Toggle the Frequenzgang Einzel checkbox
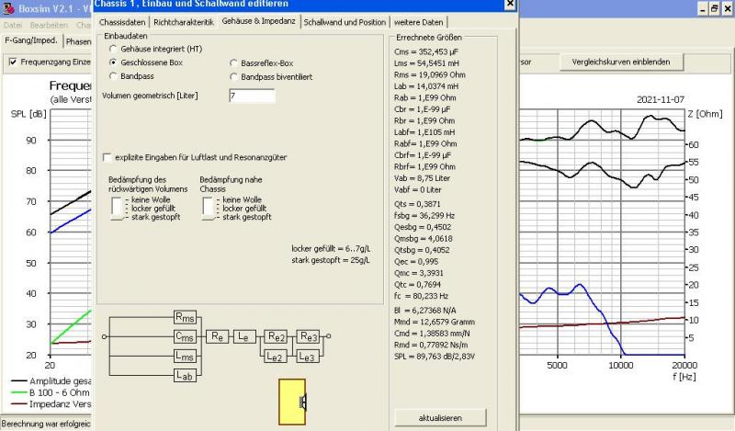This screenshot has height=431, width=735. 13,62
